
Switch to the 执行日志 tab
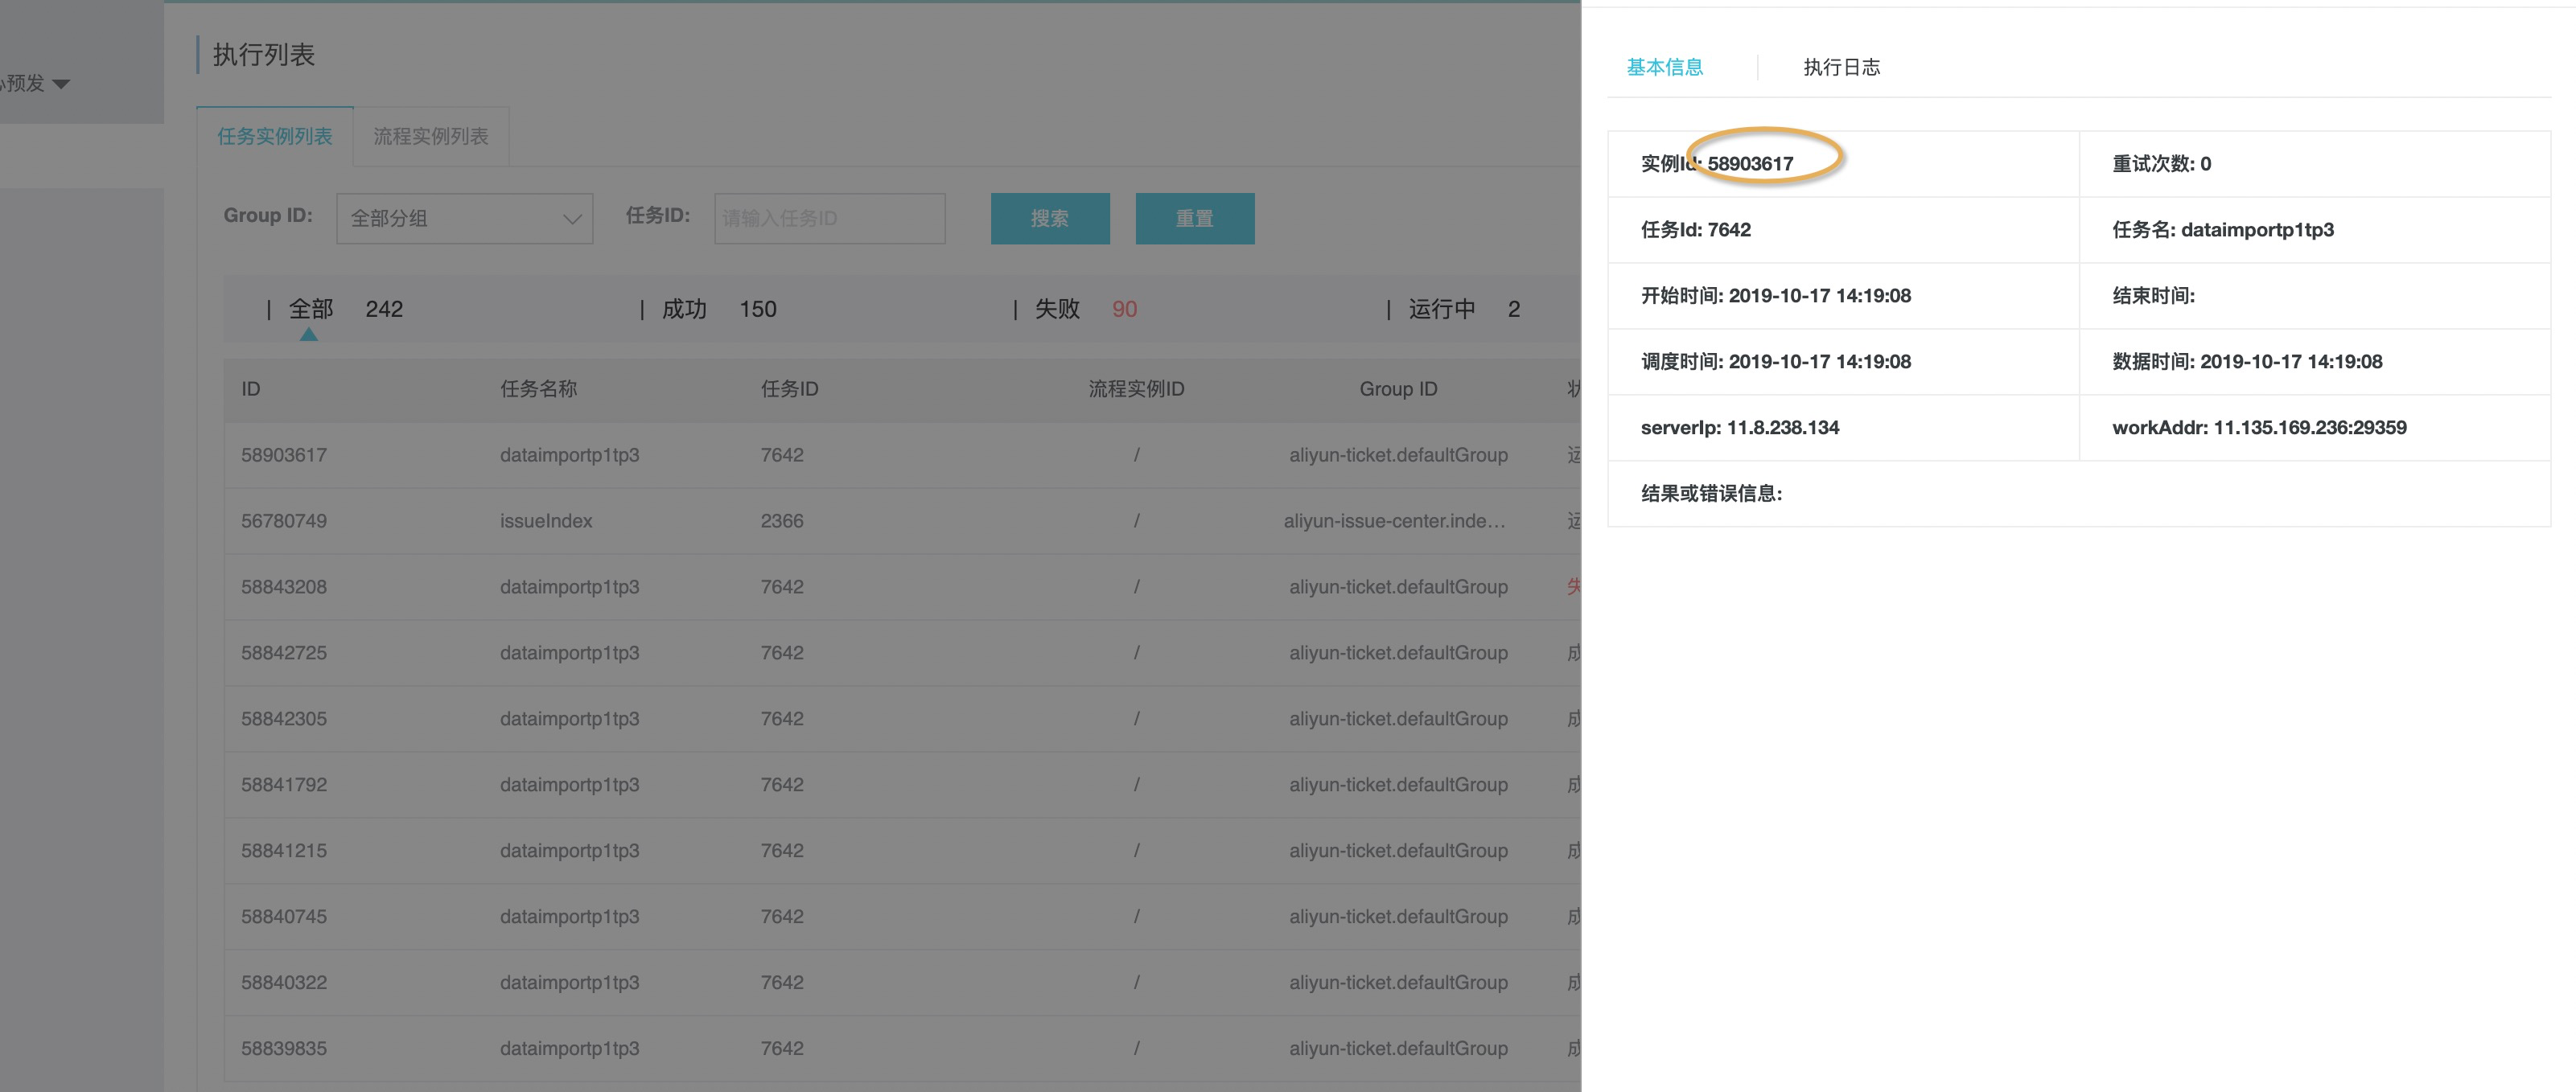click(x=1841, y=67)
